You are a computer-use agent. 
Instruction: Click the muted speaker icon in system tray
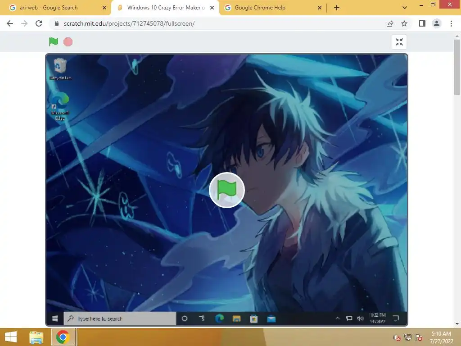397,337
